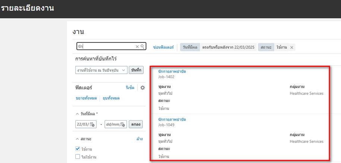Image resolution: width=341 pixels, height=163 pixels.
Task: Clear the search box with the X icon
Action: (x=137, y=47)
